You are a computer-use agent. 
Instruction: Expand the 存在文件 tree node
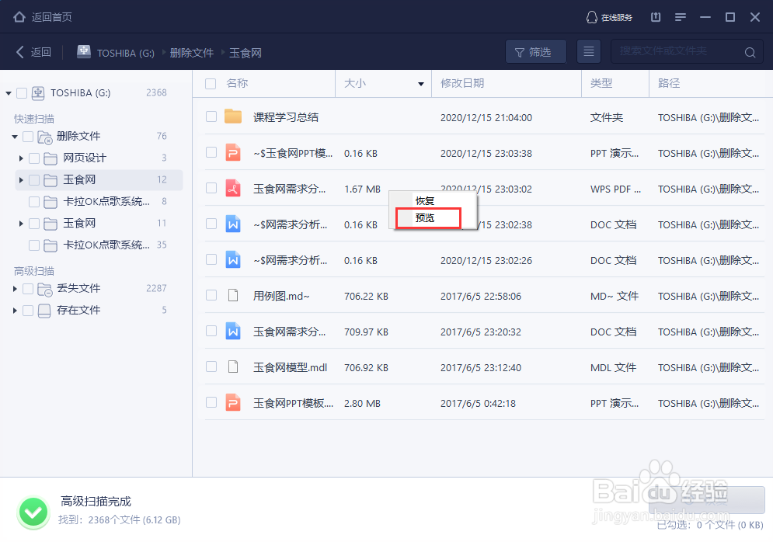[x=15, y=311]
